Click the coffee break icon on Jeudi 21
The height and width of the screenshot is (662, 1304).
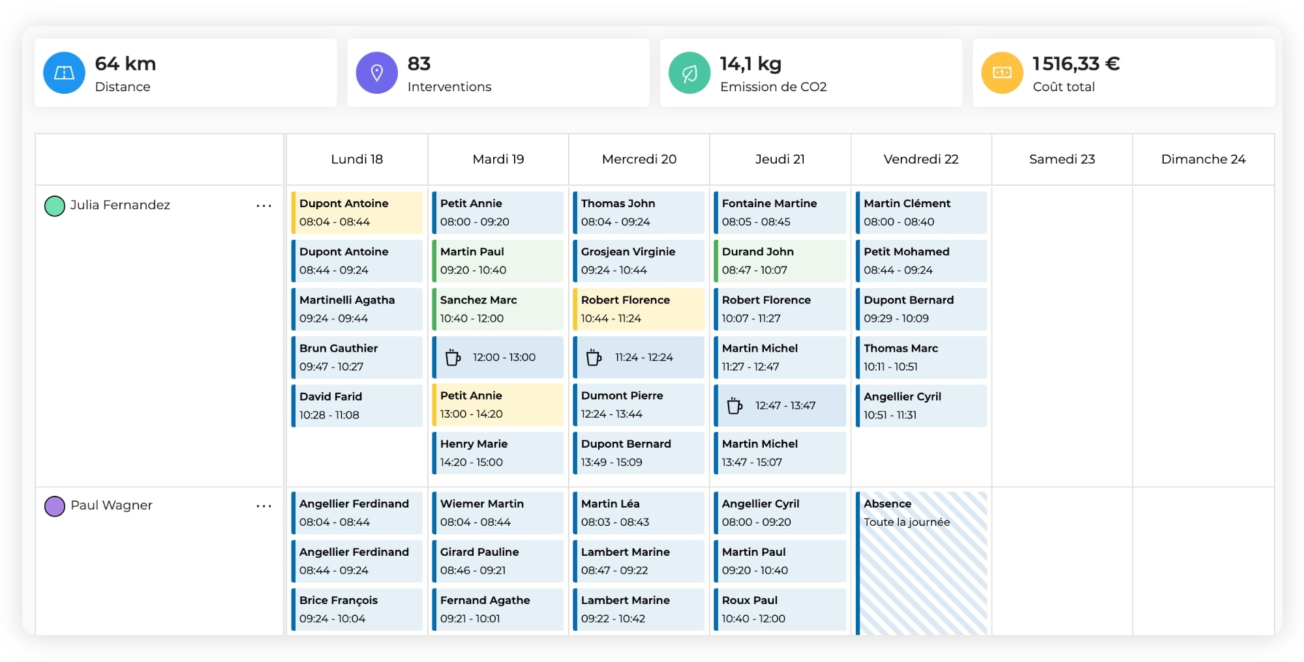(x=735, y=405)
